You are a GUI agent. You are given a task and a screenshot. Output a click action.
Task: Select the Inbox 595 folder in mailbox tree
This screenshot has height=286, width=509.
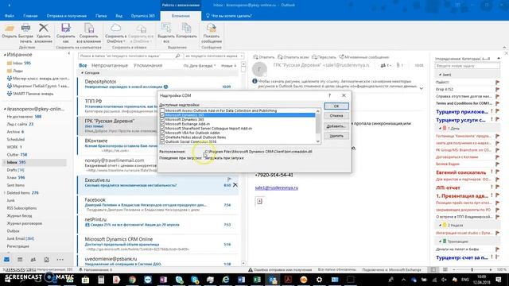pos(35,162)
